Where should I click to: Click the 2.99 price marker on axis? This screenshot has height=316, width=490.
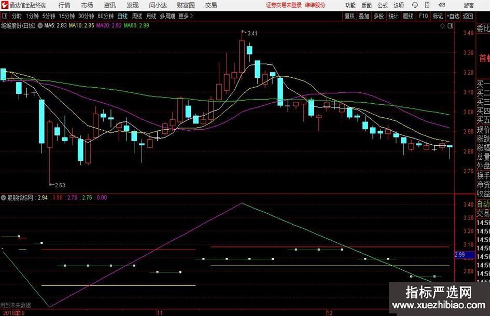point(465,255)
